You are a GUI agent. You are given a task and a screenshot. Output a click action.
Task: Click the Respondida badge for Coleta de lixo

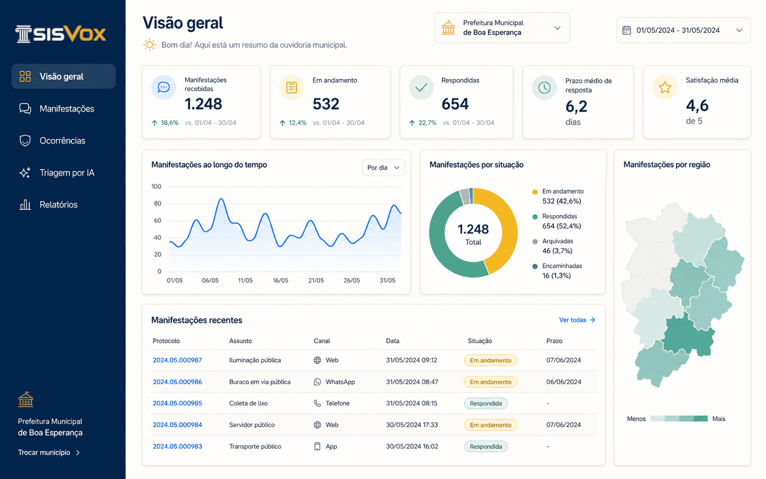point(485,403)
